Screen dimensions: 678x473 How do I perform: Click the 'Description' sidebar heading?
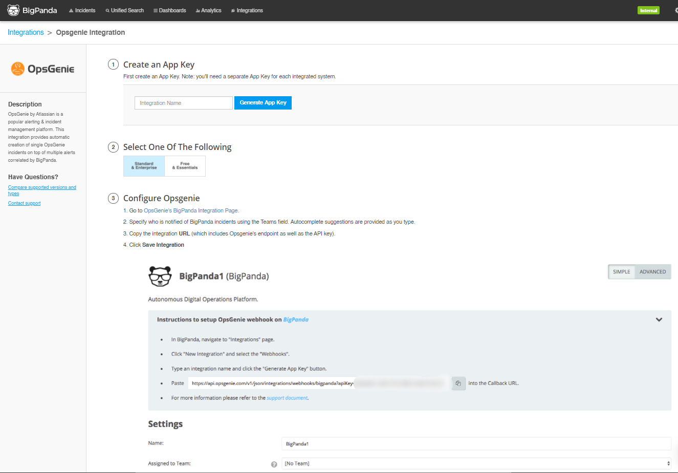[25, 104]
